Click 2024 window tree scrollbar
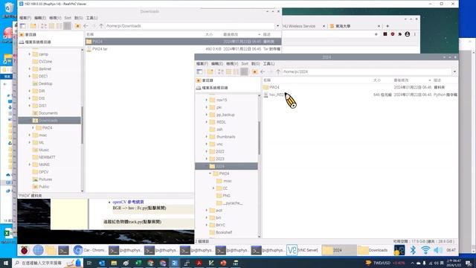476x268 pixels. click(260, 138)
